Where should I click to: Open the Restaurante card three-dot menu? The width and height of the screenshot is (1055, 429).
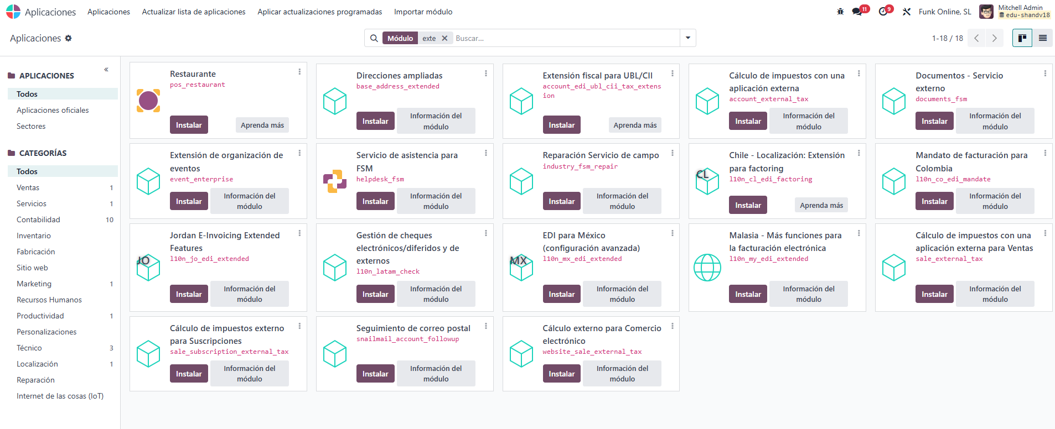click(299, 72)
